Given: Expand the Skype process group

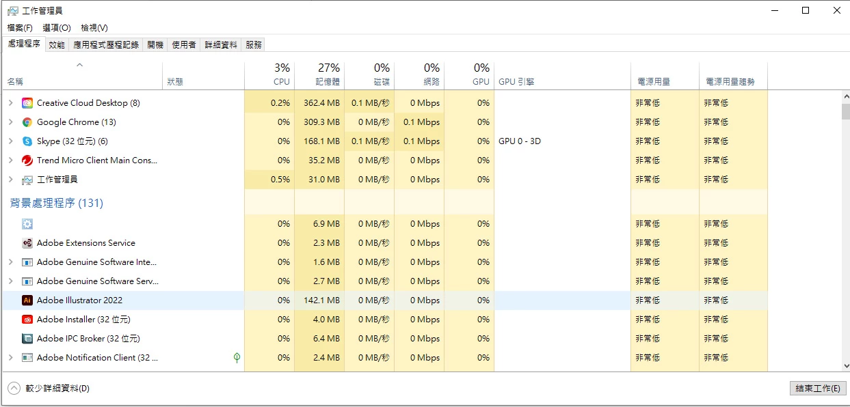Looking at the screenshot, I should (x=10, y=141).
